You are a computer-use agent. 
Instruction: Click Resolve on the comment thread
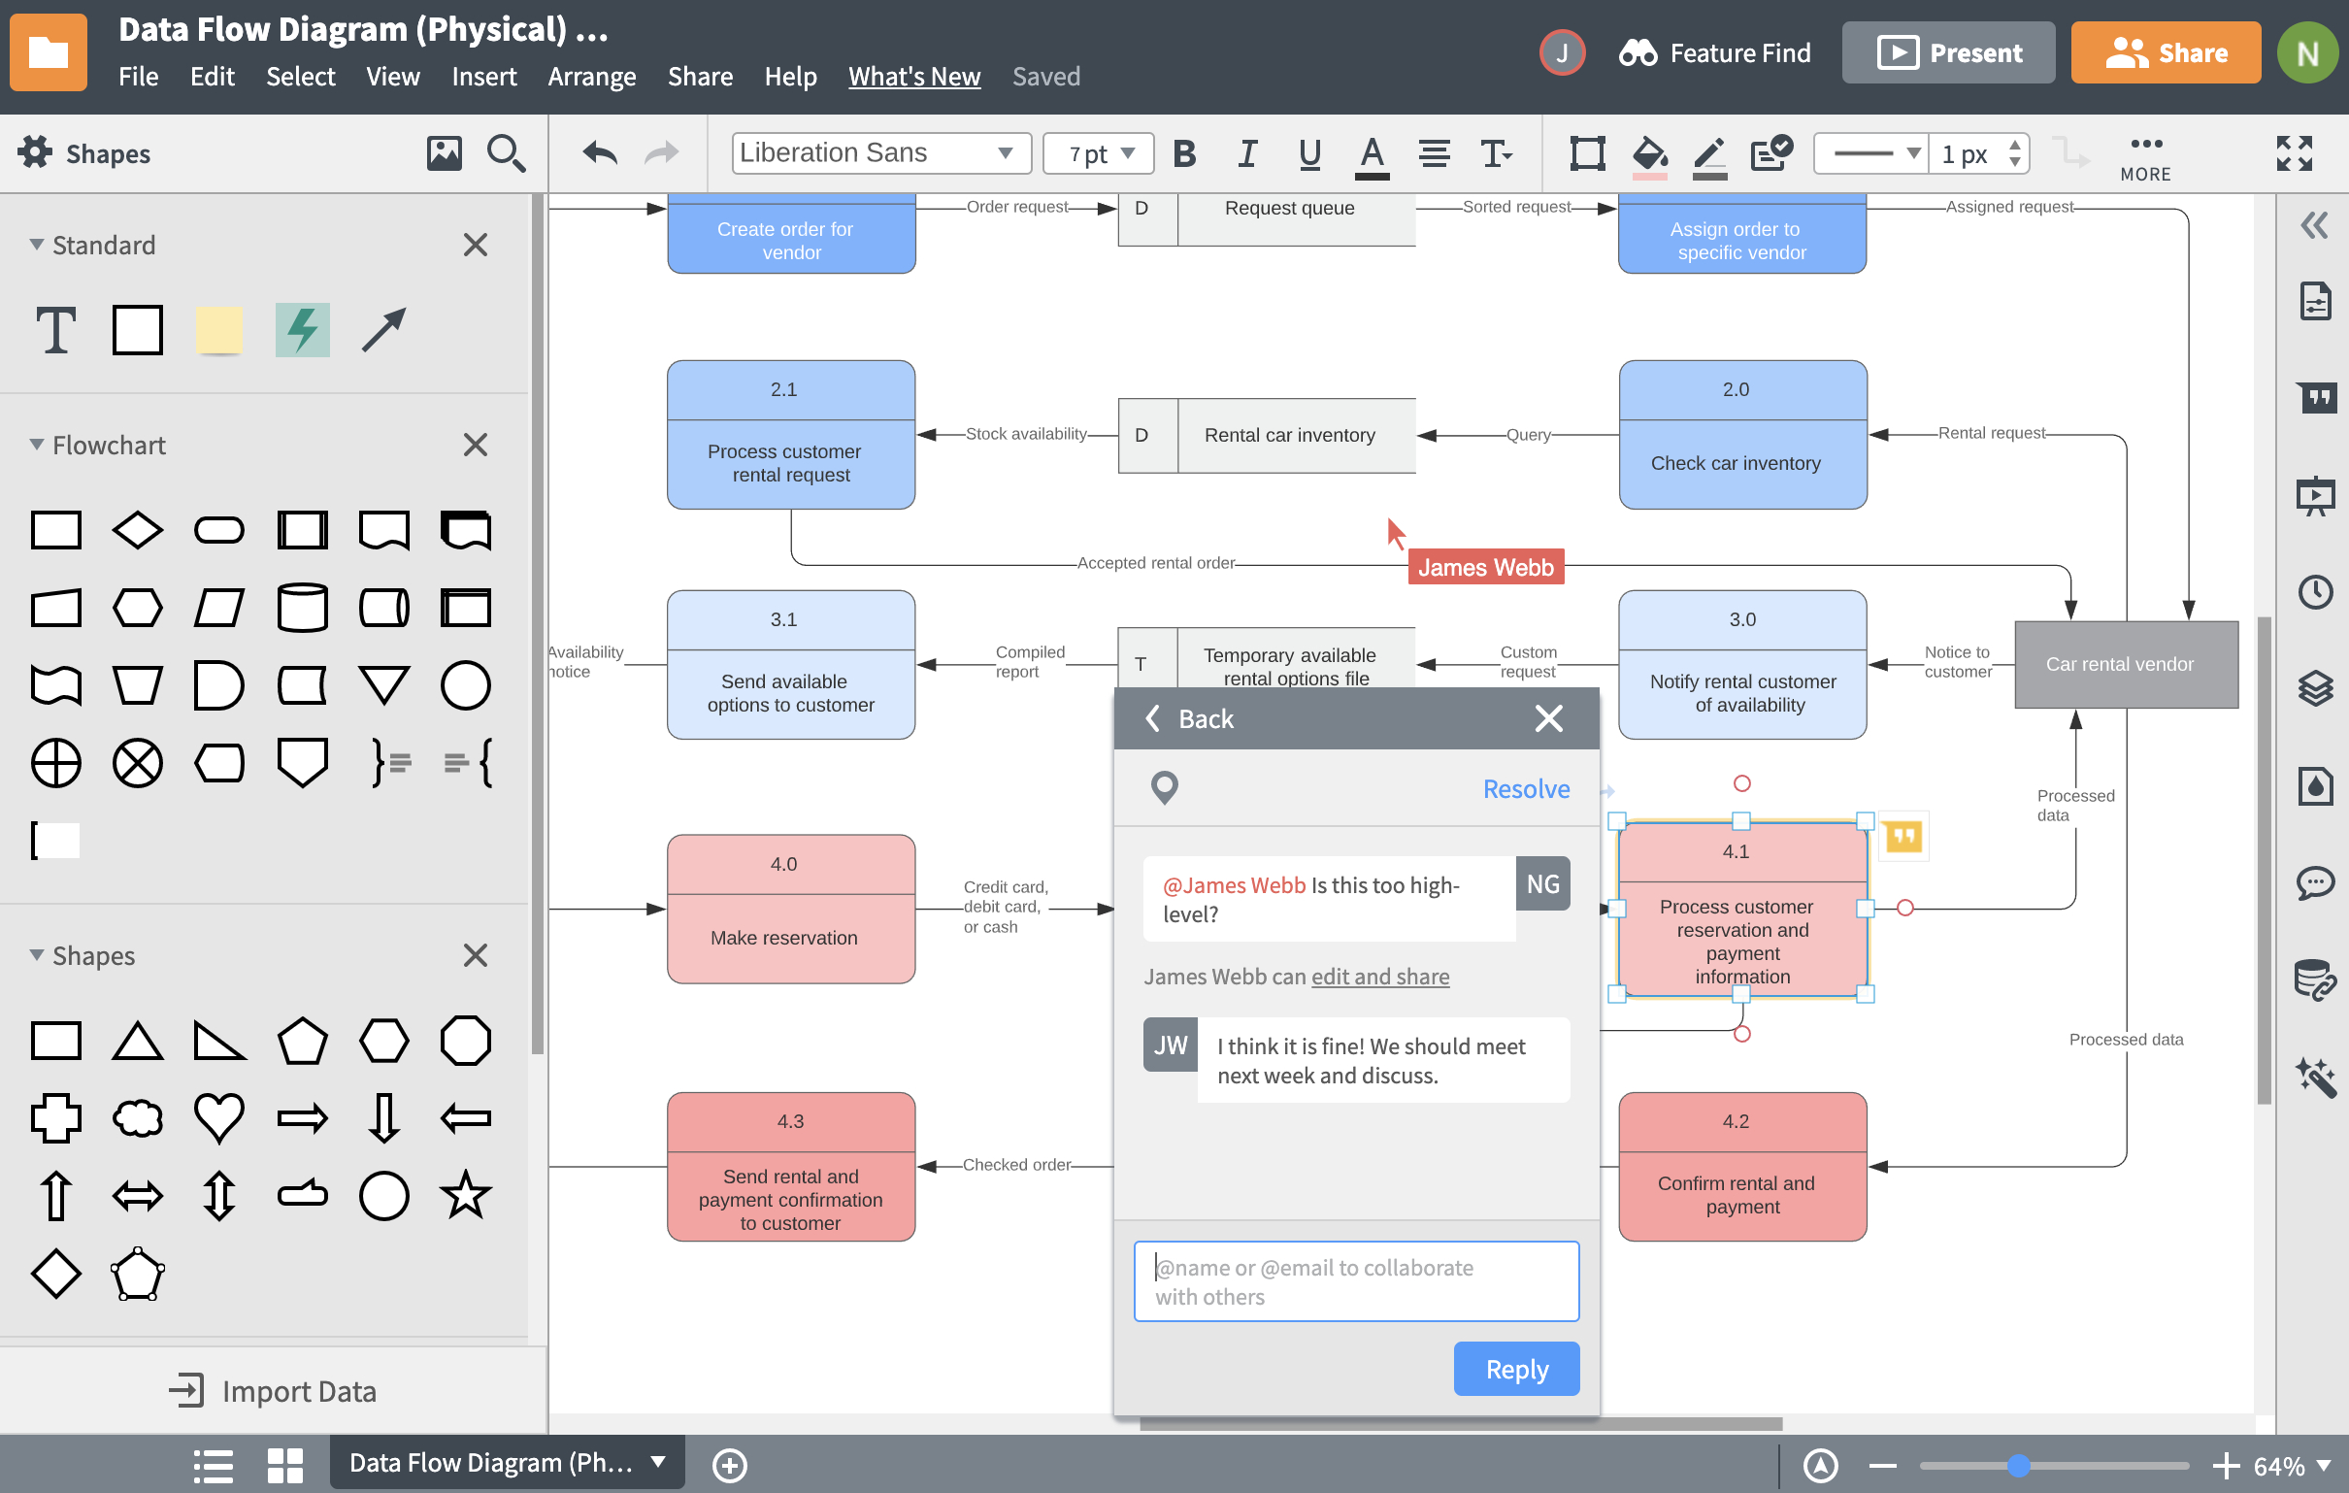click(x=1526, y=787)
